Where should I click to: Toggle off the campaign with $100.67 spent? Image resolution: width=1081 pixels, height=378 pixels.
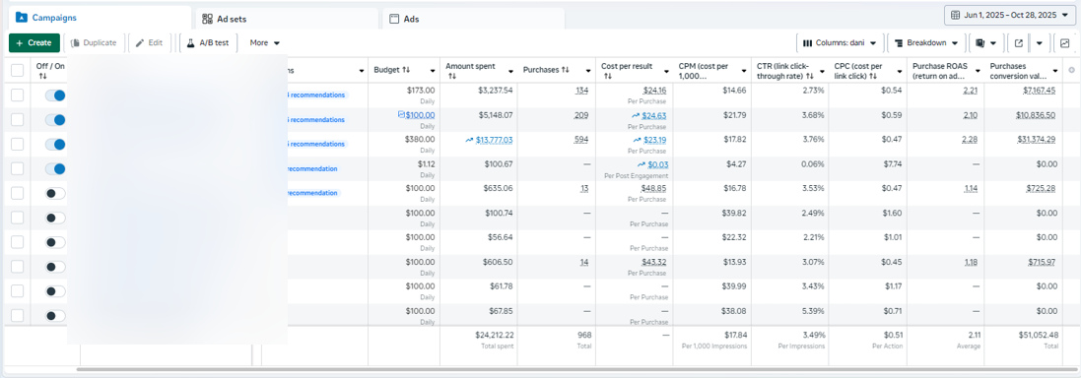click(x=55, y=168)
